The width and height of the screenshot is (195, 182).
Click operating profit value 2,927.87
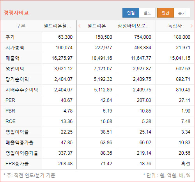142,69
